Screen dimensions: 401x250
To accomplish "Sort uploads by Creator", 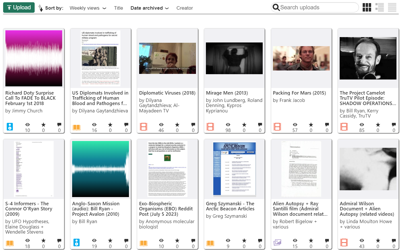I will pos(185,8).
